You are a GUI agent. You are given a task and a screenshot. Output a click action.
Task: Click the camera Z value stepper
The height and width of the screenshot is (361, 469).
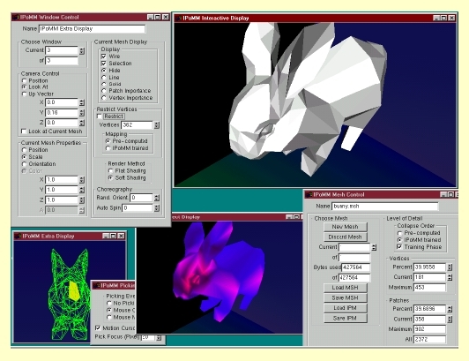[82, 123]
